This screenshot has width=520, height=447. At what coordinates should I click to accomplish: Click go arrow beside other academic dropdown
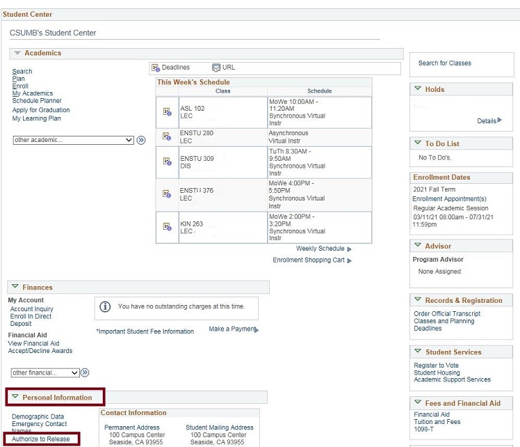[141, 140]
